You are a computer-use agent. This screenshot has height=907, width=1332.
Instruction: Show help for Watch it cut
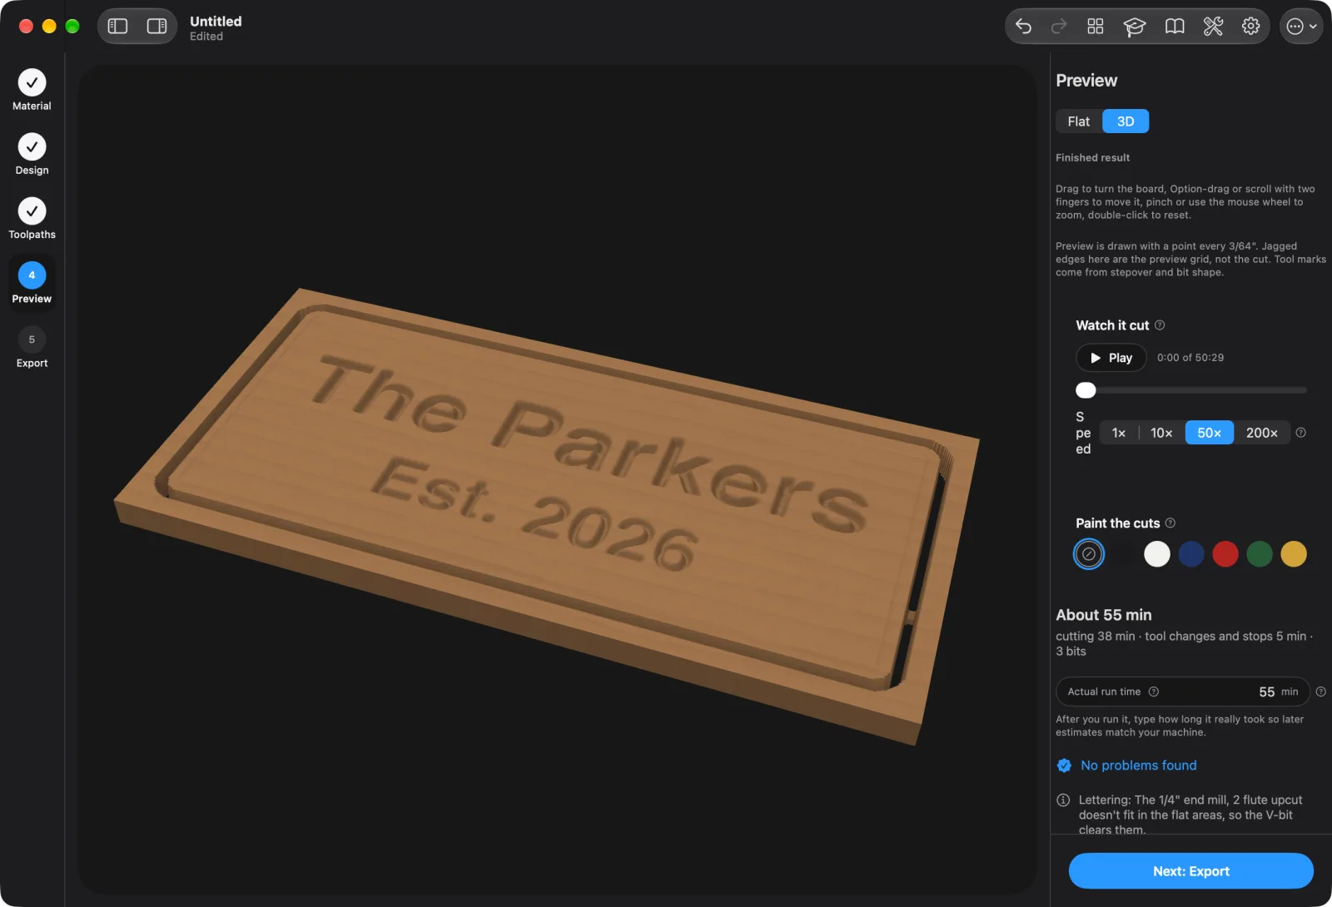[x=1160, y=325]
